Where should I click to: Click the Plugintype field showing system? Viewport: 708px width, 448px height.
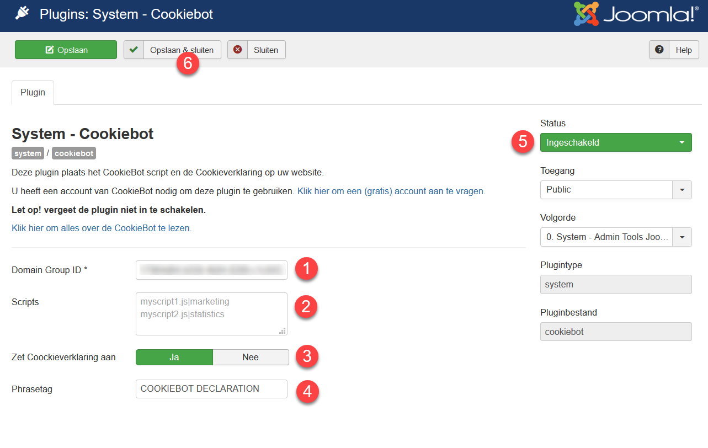point(616,284)
